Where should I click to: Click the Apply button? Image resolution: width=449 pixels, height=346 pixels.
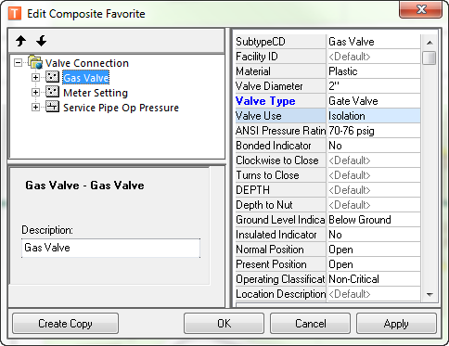pos(396,324)
